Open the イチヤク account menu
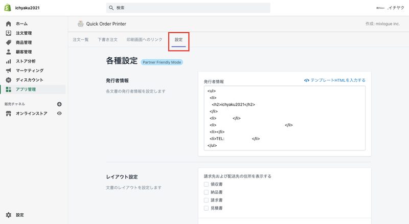This screenshot has height=224, width=409. [390, 8]
